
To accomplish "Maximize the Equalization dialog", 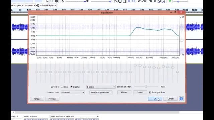I will pos(175,12).
